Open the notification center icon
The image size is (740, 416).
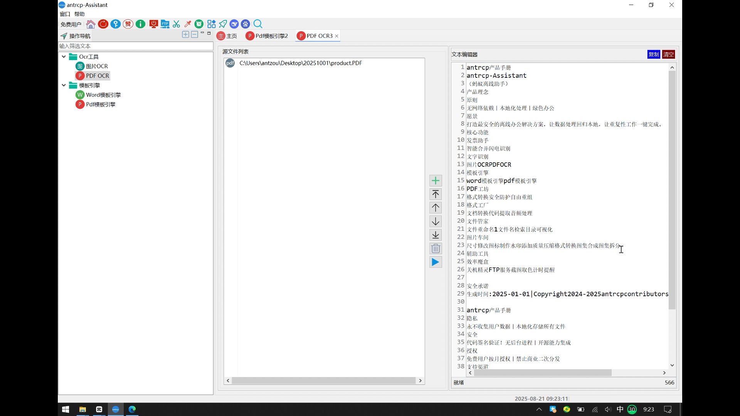(x=668, y=409)
